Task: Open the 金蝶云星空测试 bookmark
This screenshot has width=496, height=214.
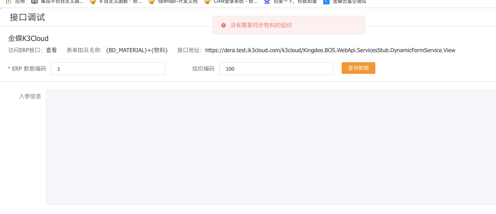Action: pos(345,2)
